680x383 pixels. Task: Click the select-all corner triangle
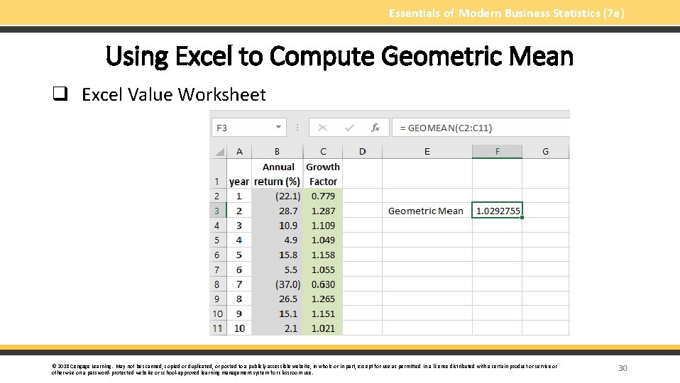[x=219, y=152]
